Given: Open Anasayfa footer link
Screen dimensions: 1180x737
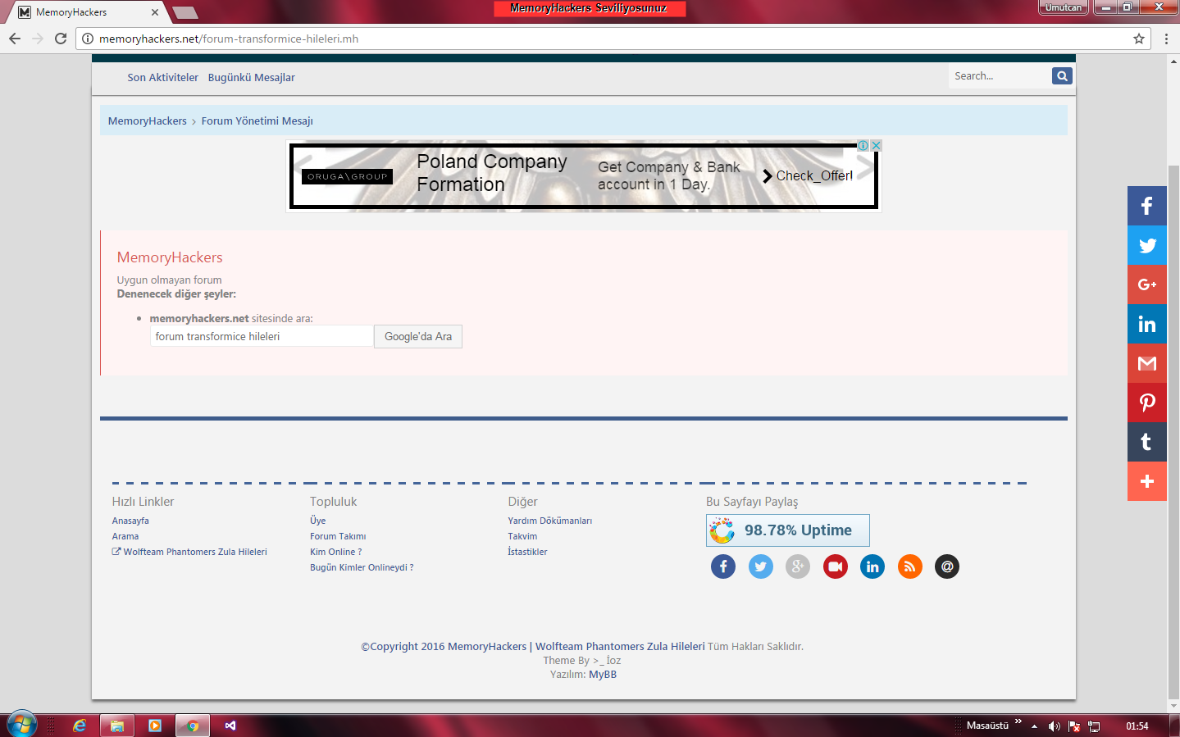Looking at the screenshot, I should [130, 521].
